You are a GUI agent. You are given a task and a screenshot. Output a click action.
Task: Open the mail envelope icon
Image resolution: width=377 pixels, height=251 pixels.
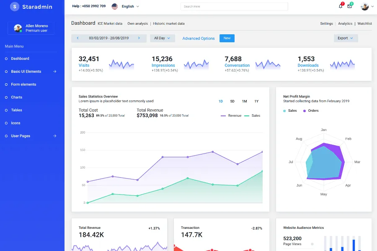click(350, 6)
